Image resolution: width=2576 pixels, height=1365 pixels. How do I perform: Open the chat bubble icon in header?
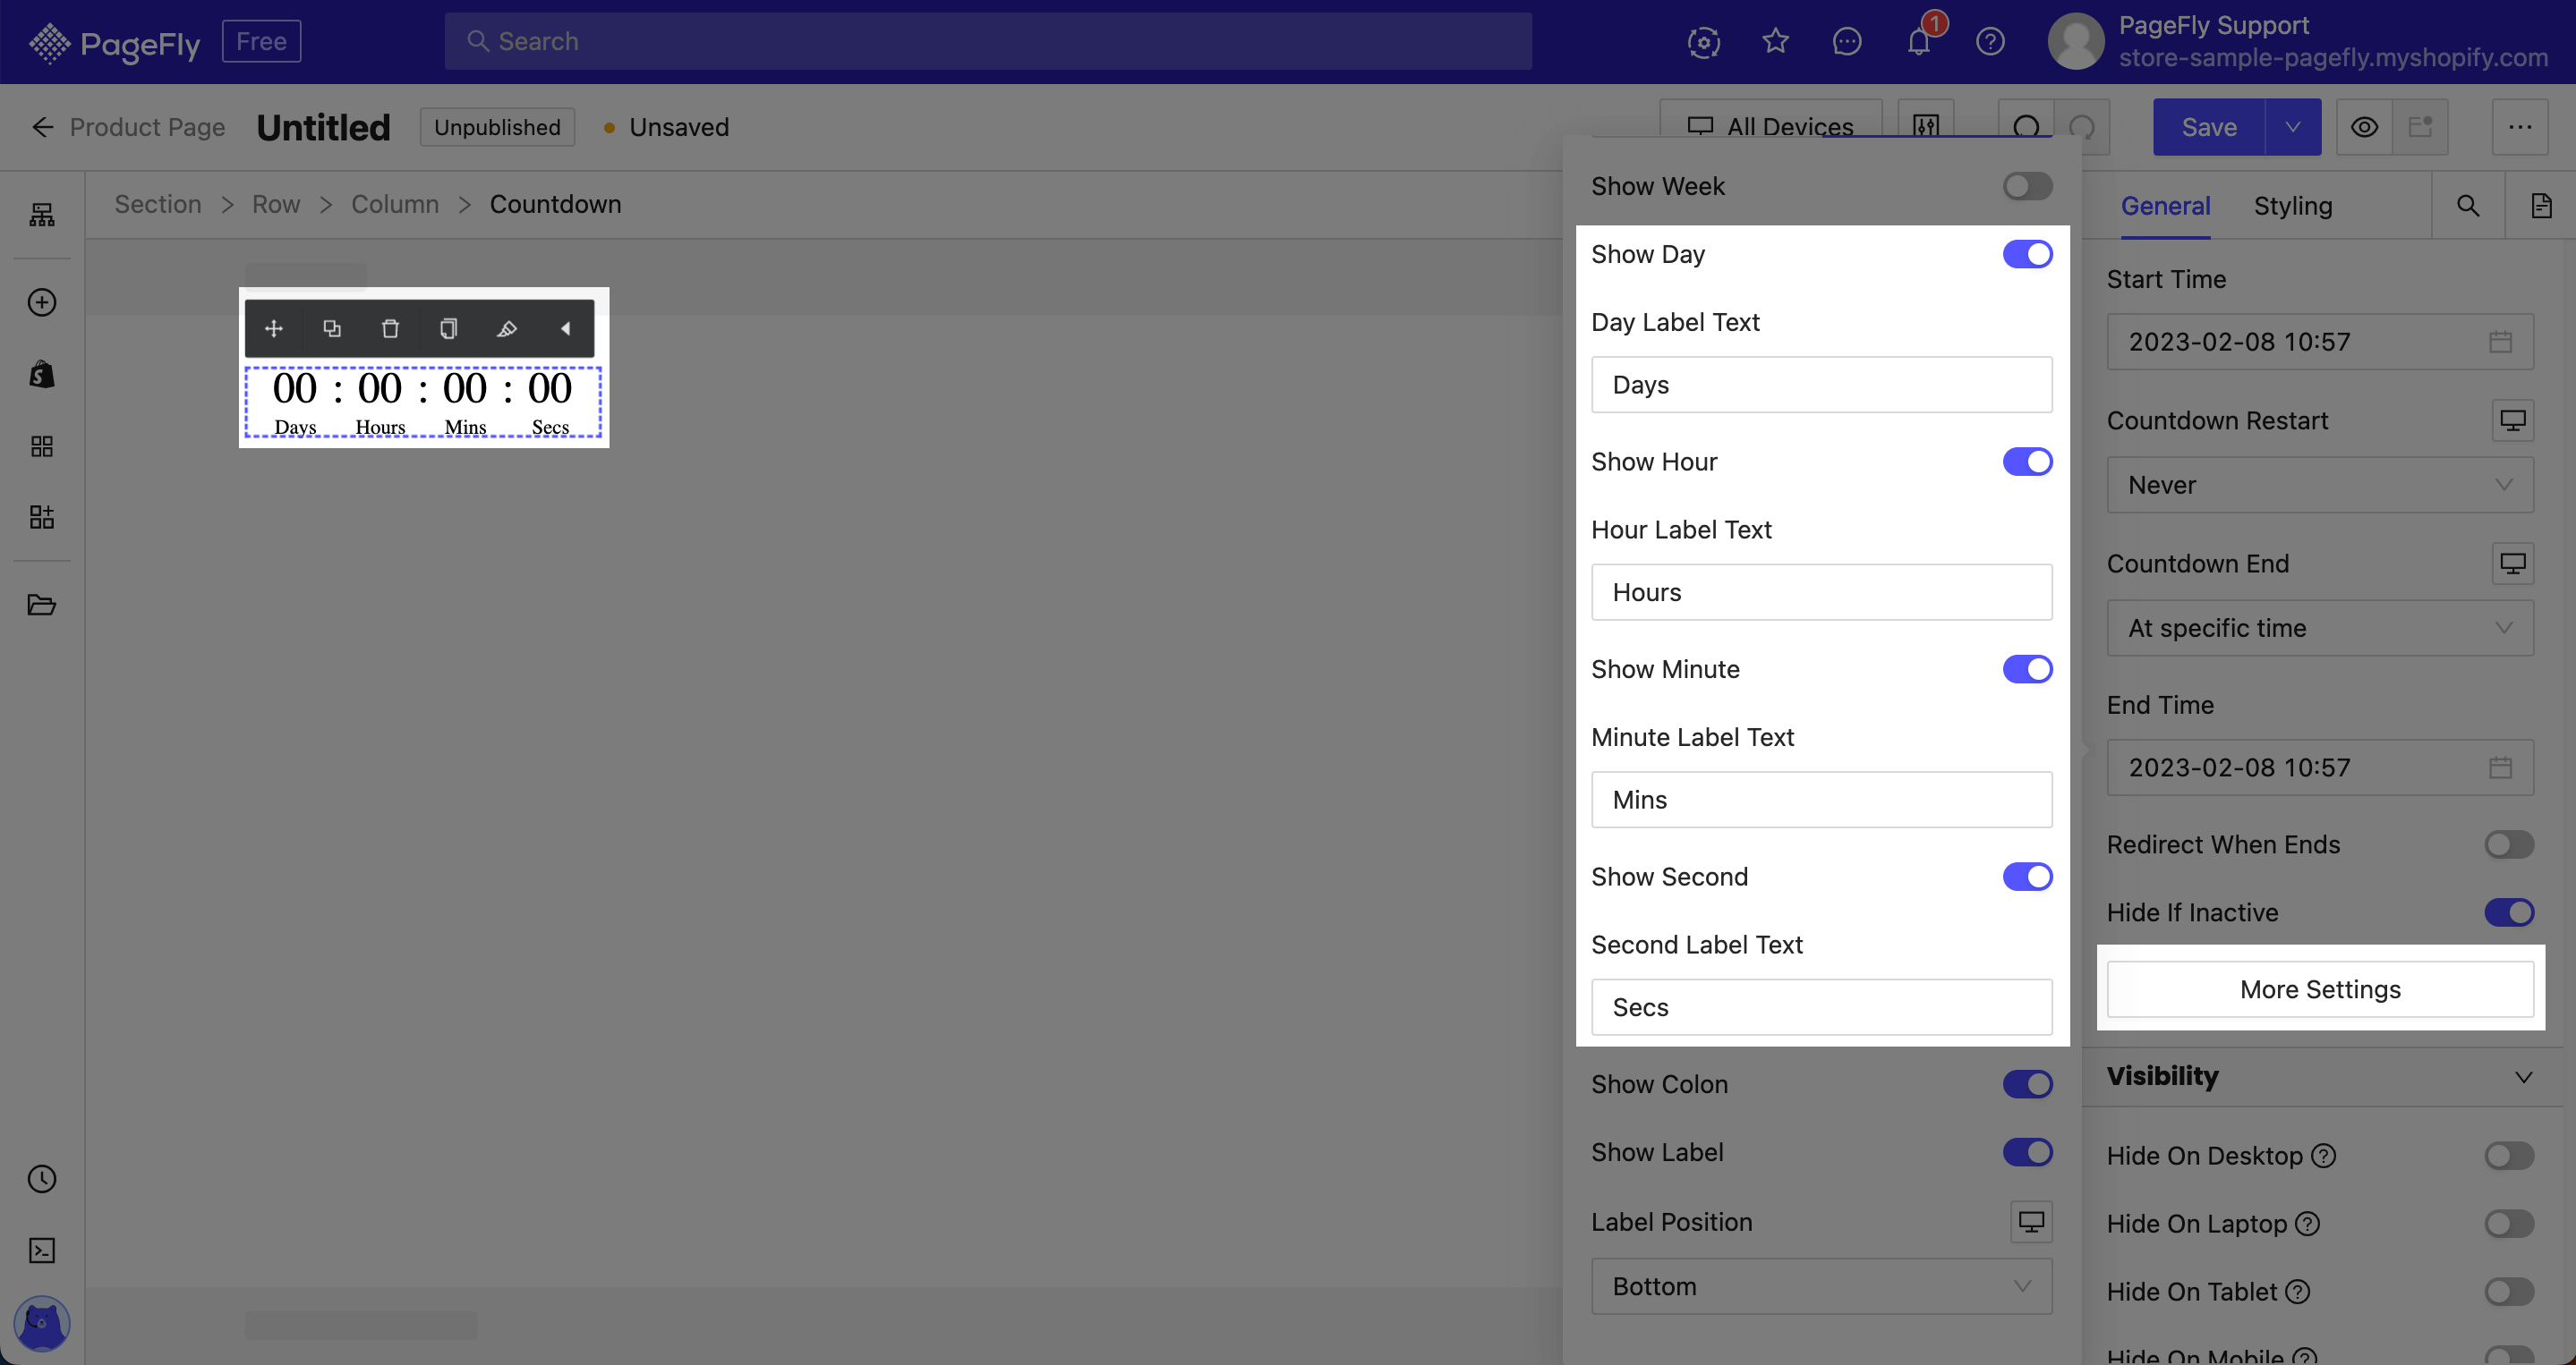click(x=1847, y=41)
